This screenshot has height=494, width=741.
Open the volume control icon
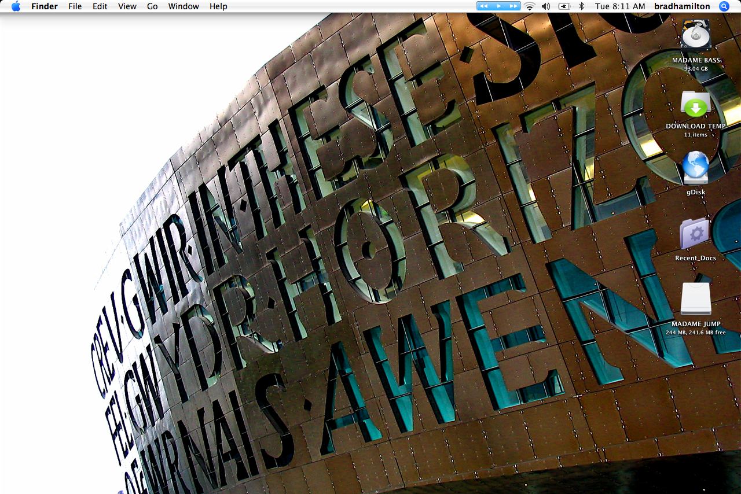coord(546,6)
